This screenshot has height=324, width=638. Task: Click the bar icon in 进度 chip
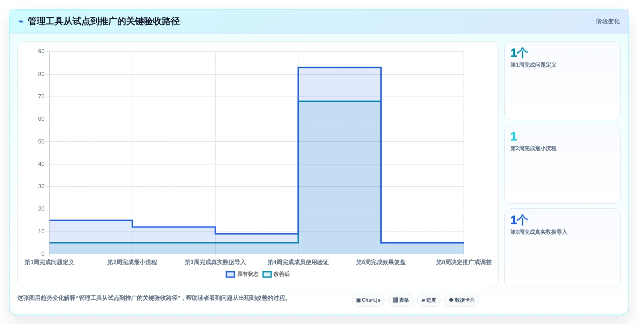coord(423,300)
